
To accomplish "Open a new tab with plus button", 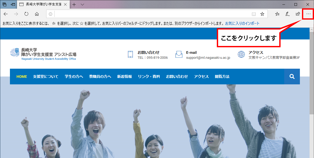I will [74, 4].
